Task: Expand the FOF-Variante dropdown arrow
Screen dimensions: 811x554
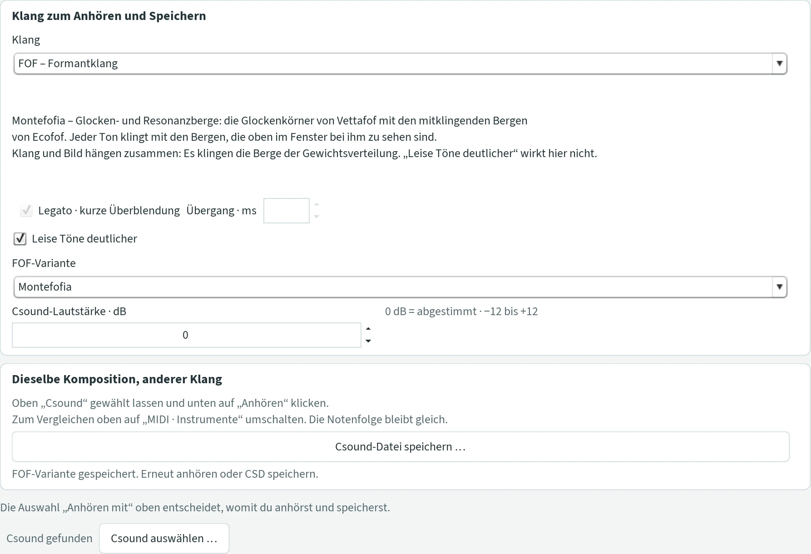Action: tap(779, 287)
